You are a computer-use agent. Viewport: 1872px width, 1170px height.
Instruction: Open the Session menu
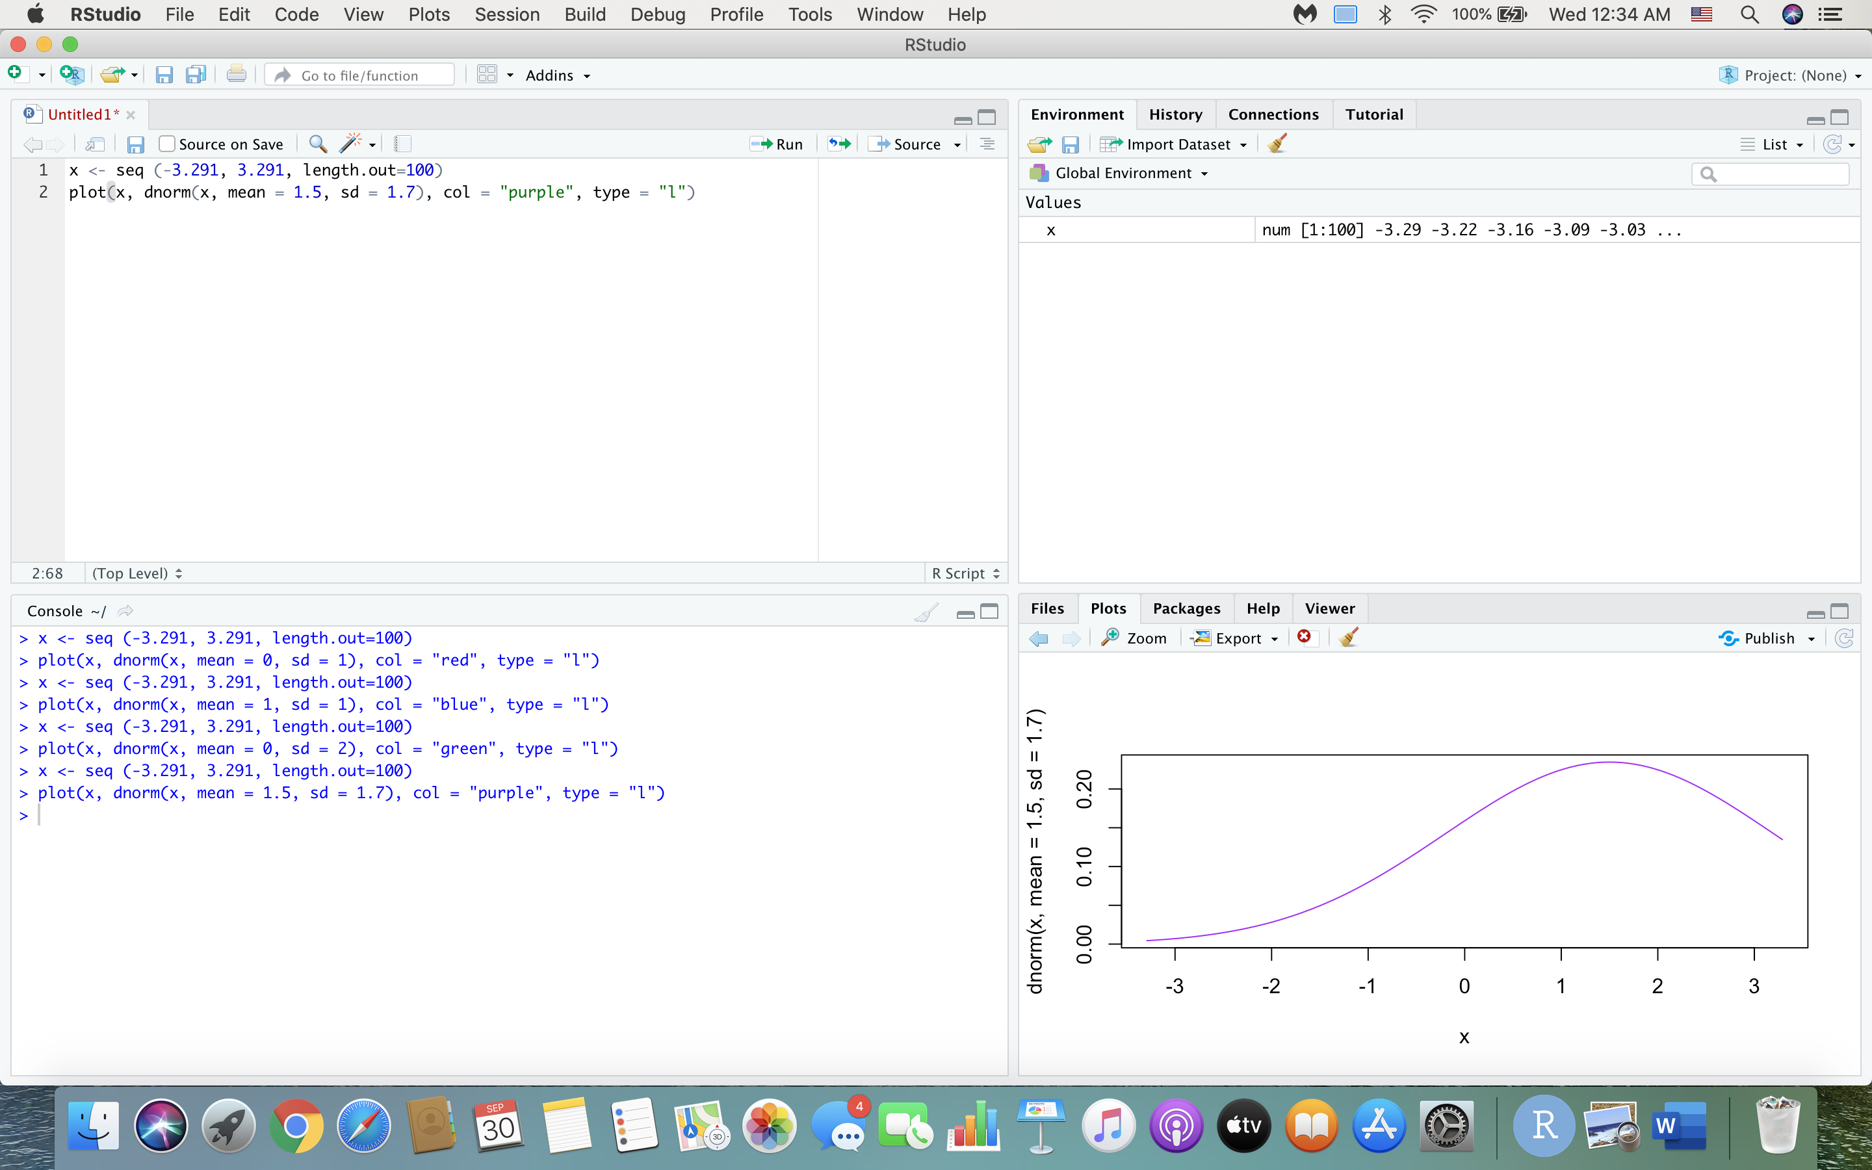tap(508, 14)
